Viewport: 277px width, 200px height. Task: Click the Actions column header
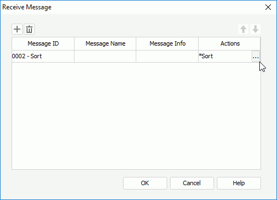[230, 43]
